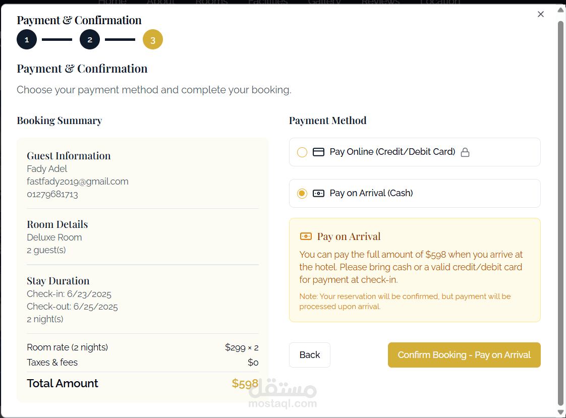
Task: Click the scroll down arrow on scrollbar
Action: [x=560, y=412]
